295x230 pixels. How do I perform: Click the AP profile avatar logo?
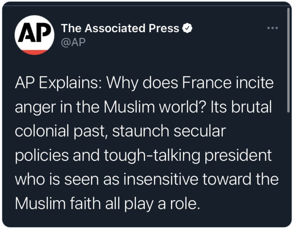pyautogui.click(x=34, y=35)
